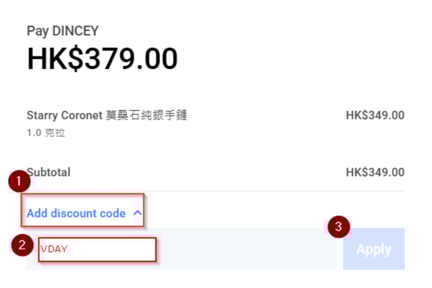The height and width of the screenshot is (288, 432).
Task: Click the 莫桑石純銀手鏈 Chinese product text
Action: click(x=147, y=115)
